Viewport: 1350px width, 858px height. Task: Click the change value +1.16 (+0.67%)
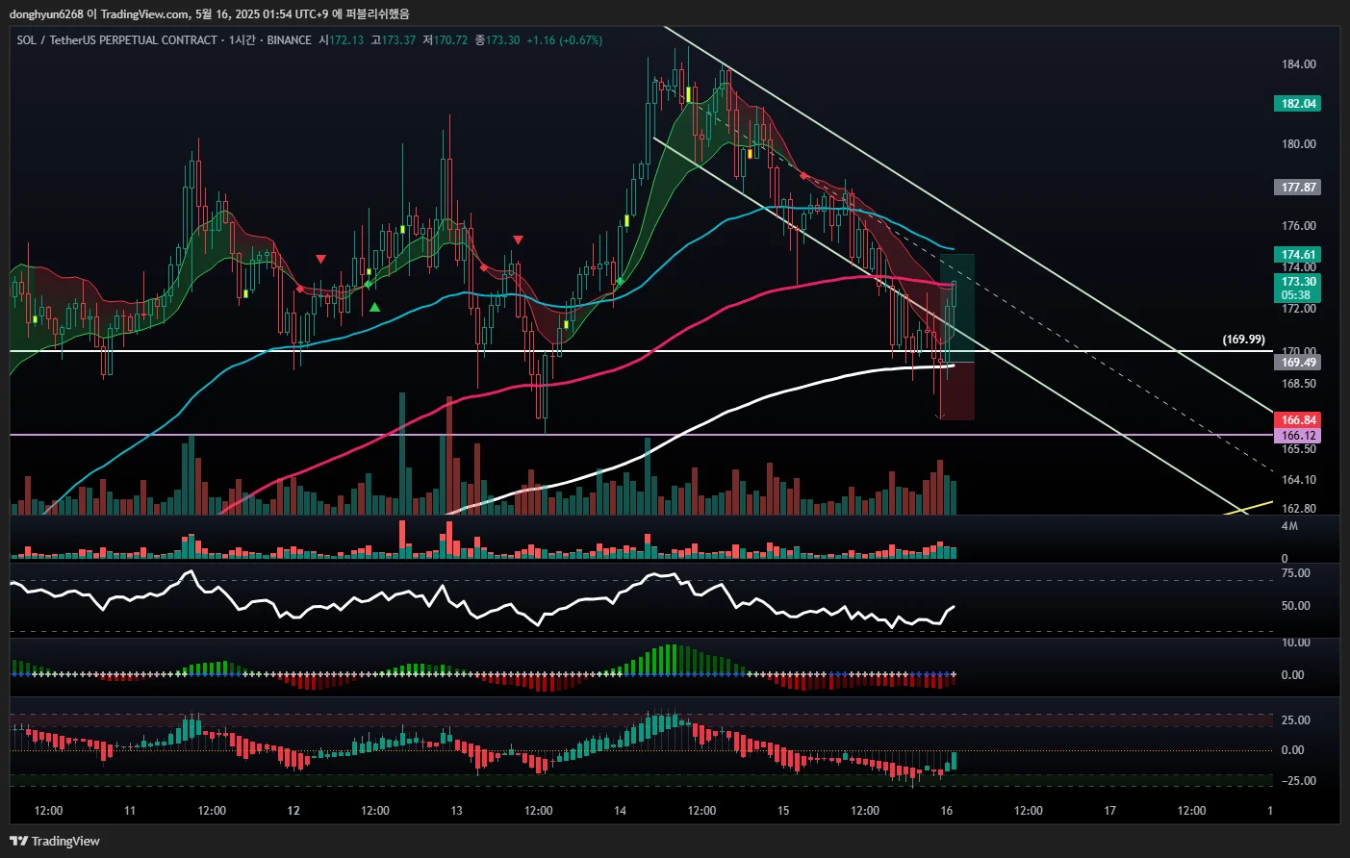click(x=564, y=40)
